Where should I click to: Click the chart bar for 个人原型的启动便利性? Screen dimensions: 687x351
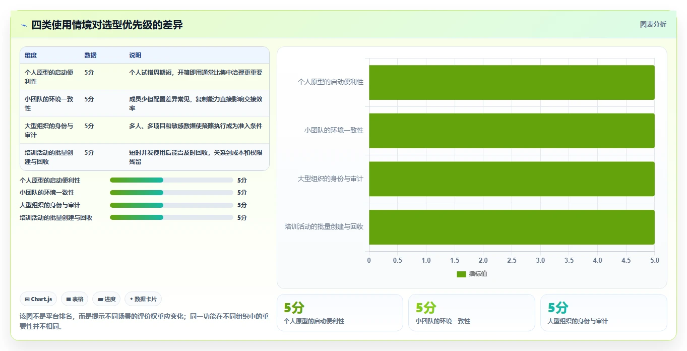tap(512, 82)
